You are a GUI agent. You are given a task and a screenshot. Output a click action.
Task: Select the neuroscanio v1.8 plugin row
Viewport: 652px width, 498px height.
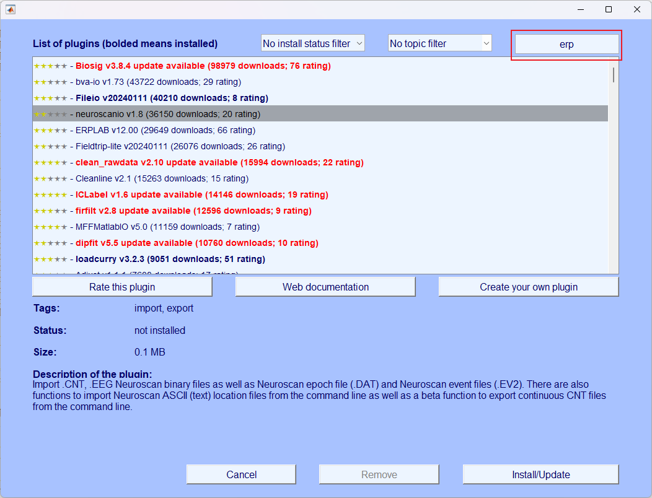(x=320, y=114)
